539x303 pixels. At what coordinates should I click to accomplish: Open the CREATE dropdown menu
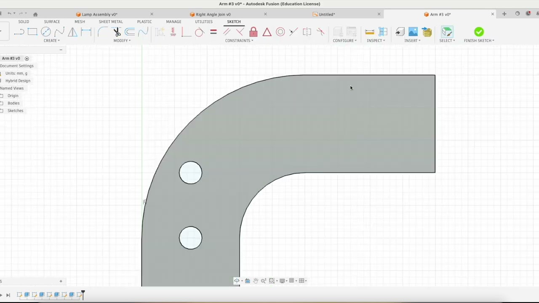pyautogui.click(x=52, y=41)
